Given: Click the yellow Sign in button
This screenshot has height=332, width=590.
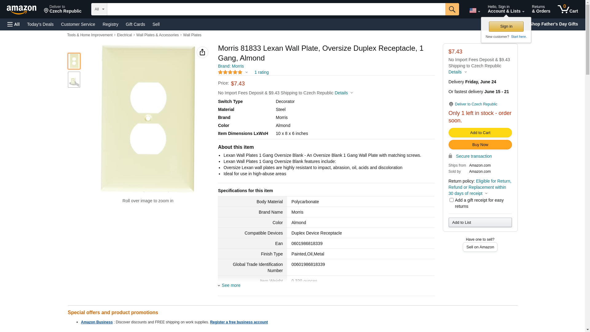Looking at the screenshot, I should (506, 26).
